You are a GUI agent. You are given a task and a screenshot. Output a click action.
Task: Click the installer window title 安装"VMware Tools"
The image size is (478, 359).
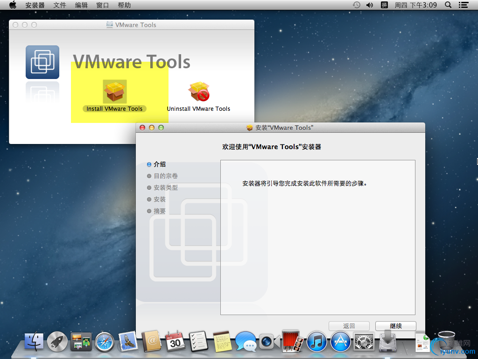(284, 128)
